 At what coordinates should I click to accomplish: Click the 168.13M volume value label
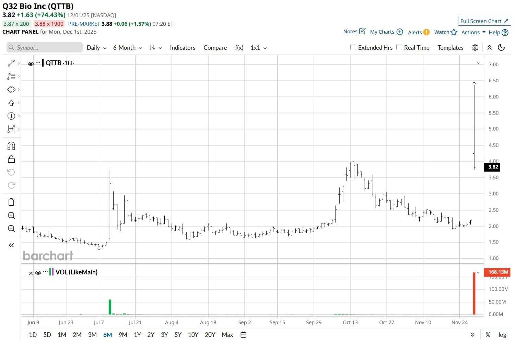pos(498,272)
